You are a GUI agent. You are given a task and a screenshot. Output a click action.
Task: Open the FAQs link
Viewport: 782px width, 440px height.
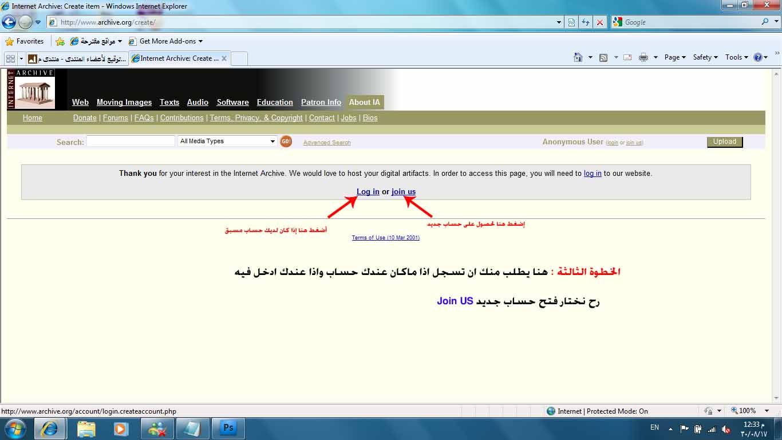point(144,117)
